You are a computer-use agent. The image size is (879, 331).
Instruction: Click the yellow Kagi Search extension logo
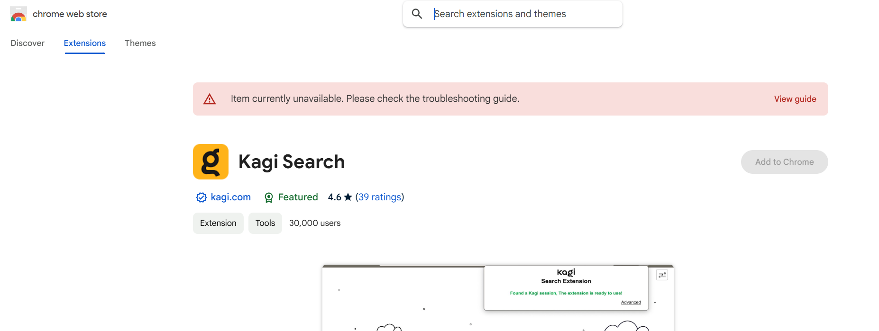tap(211, 162)
